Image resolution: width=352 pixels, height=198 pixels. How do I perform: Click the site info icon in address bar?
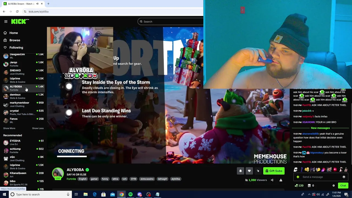tap(25, 12)
